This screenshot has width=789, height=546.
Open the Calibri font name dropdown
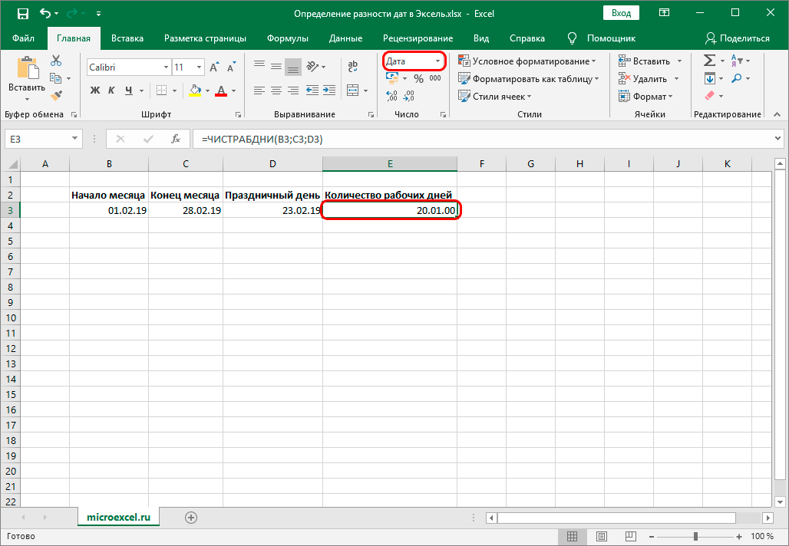click(x=166, y=67)
